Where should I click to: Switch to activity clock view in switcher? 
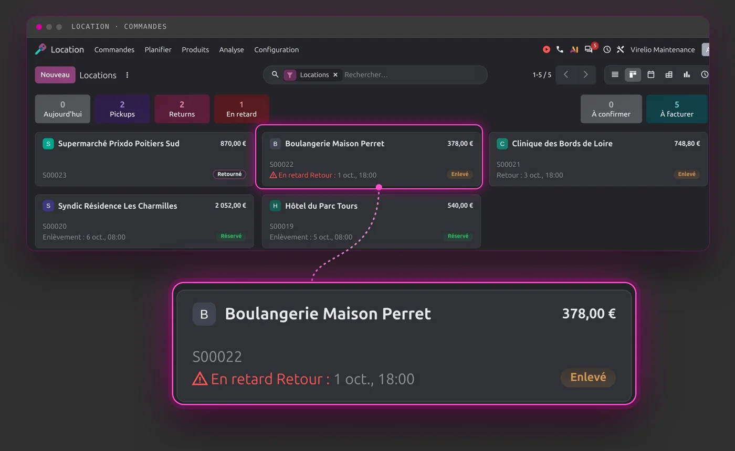coord(705,74)
